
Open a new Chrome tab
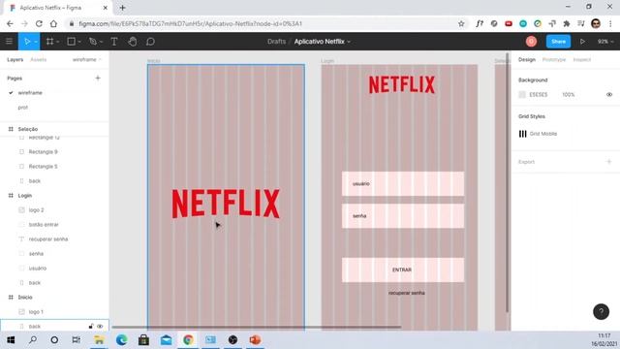[123, 8]
